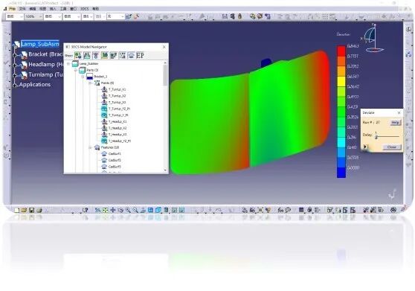Image resolution: width=415 pixels, height=291 pixels.
Task: Open the fourth menu in the menu bar
Action: [42, 9]
